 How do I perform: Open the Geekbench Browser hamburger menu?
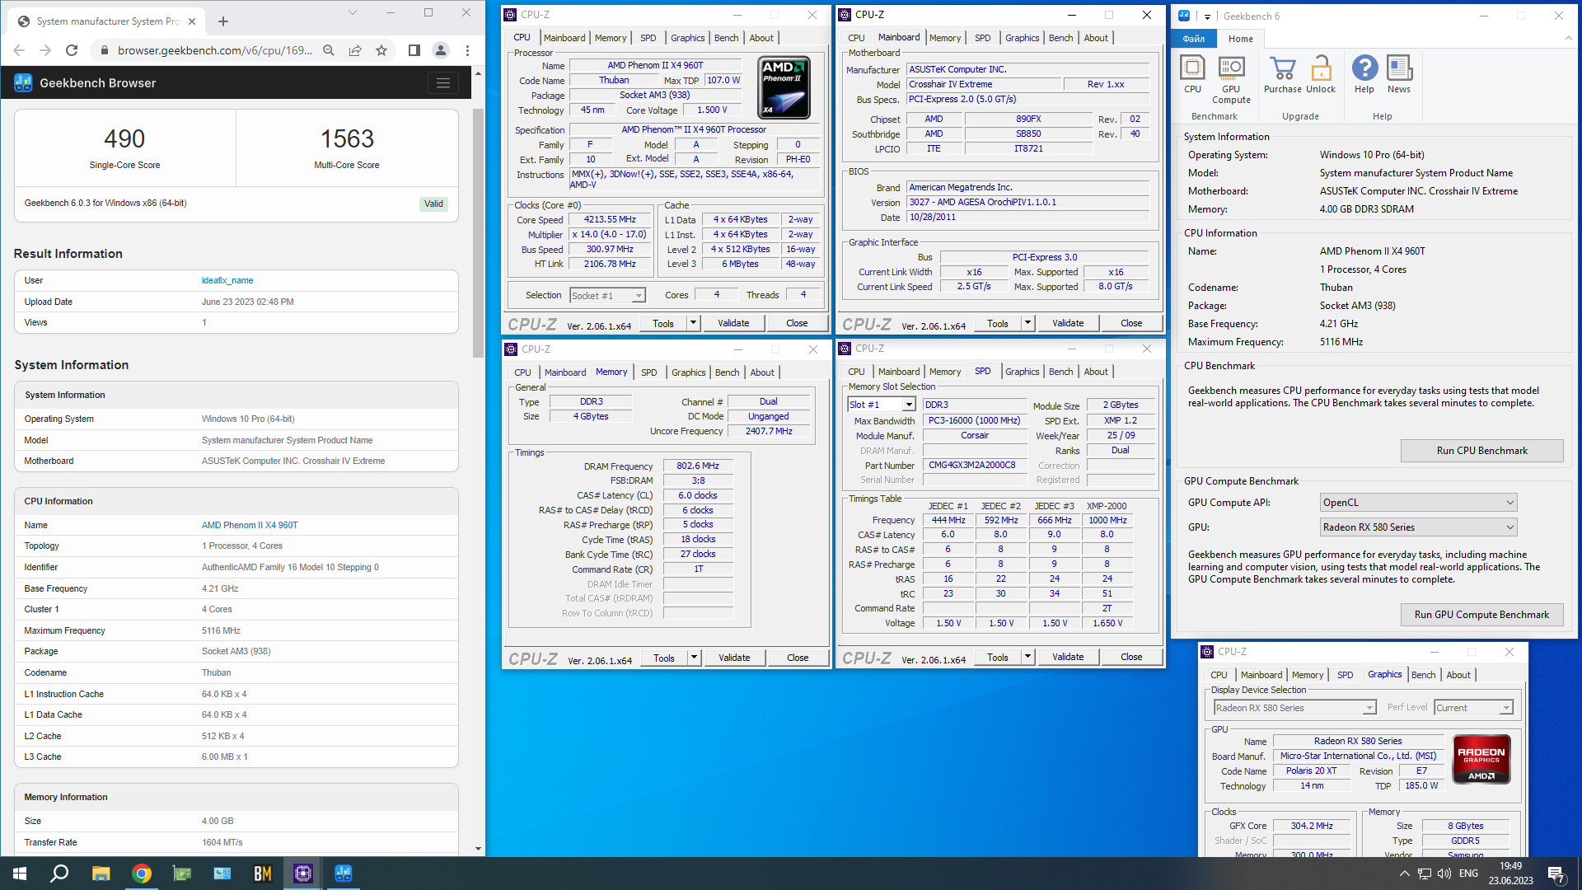[443, 82]
